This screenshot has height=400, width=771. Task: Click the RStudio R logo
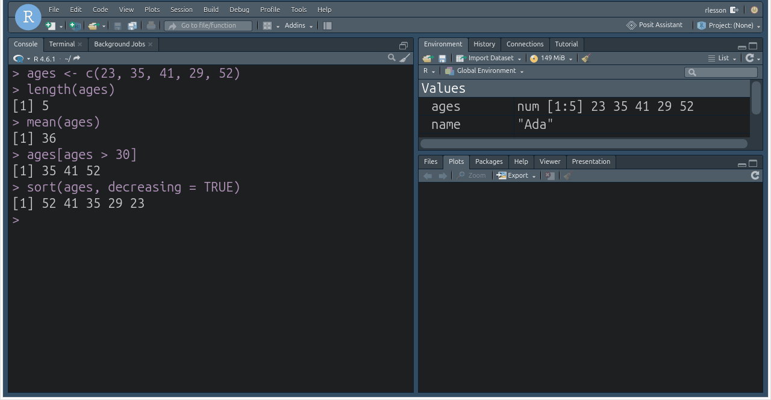tap(28, 17)
